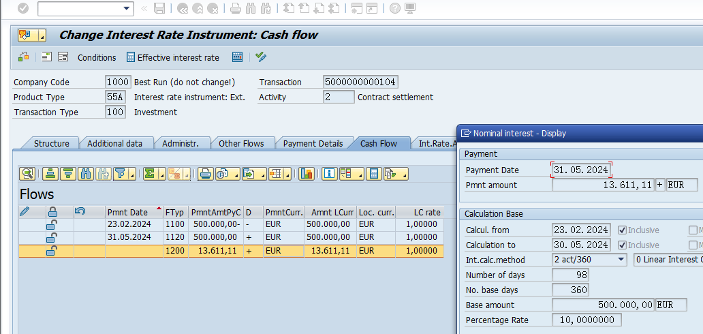The image size is (703, 334).
Task: Open the chart graphic icon
Action: 307,174
